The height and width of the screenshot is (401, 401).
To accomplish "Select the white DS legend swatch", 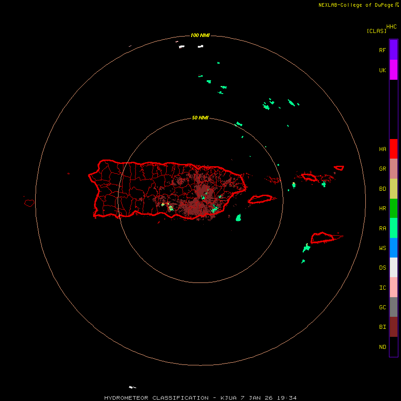I will click(x=393, y=267).
